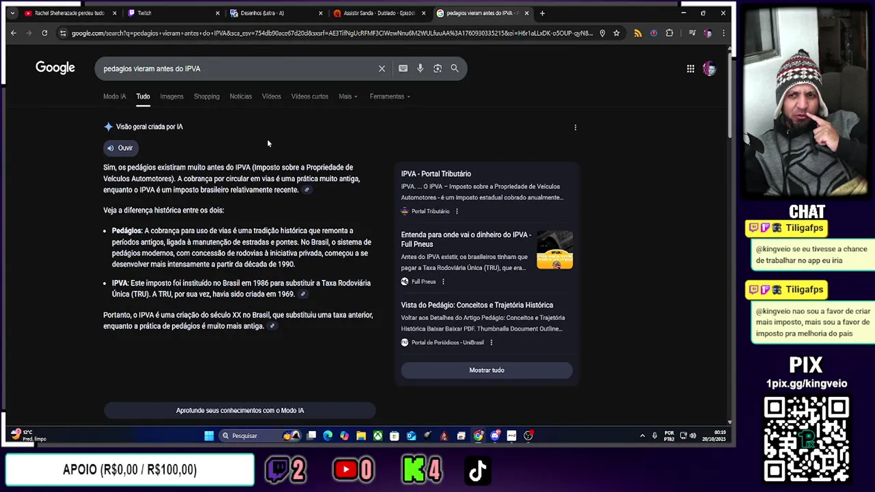Open the Chrome tab search dropdown

point(12,13)
